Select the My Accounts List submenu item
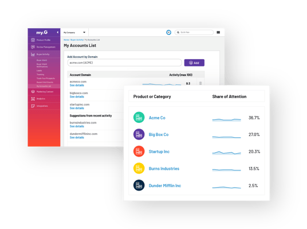The width and height of the screenshot is (307, 229). point(44,86)
